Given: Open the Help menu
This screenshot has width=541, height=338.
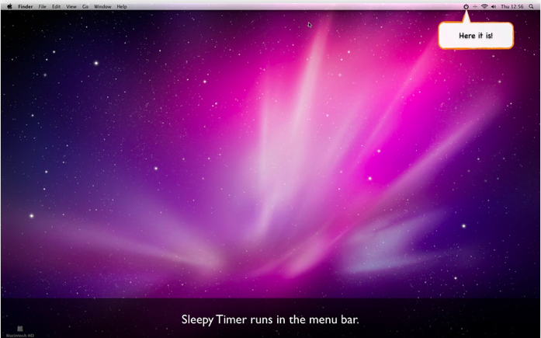Looking at the screenshot, I should point(122,6).
